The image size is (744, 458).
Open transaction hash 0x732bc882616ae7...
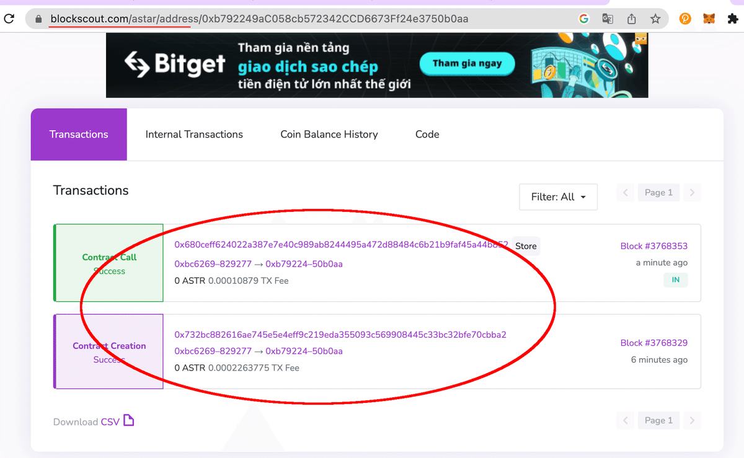coord(340,335)
